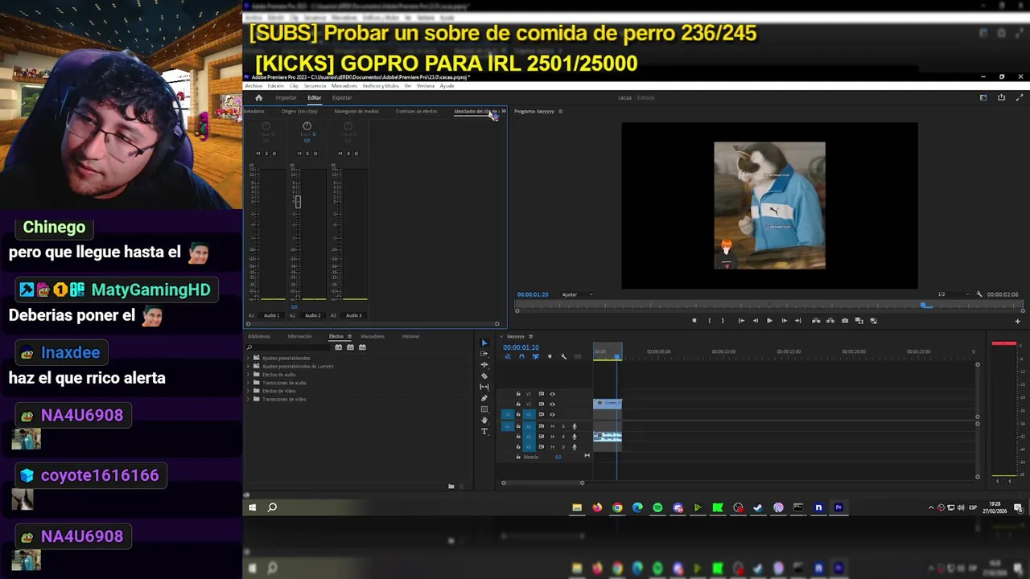Open Windows Start menu

[x=252, y=507]
